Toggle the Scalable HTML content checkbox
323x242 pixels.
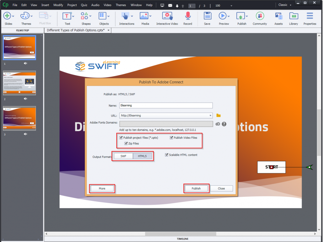tap(167, 155)
